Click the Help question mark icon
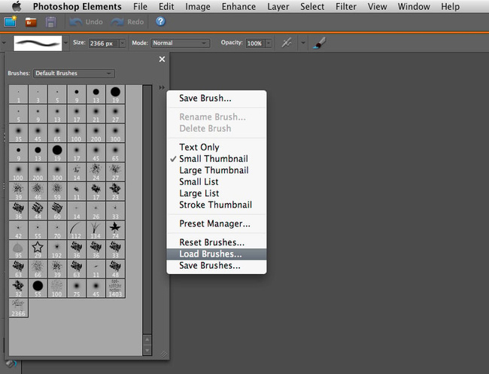This screenshot has height=374, width=489. coord(160,22)
